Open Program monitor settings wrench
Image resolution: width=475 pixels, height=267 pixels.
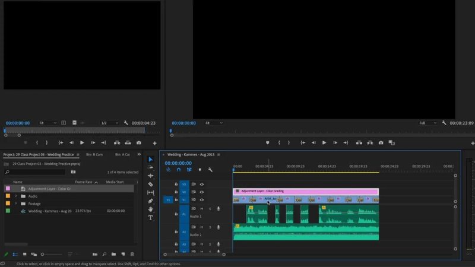coord(444,123)
